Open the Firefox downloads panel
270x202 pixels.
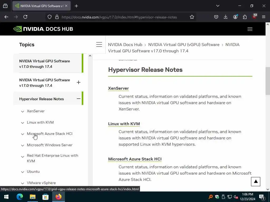(226, 17)
